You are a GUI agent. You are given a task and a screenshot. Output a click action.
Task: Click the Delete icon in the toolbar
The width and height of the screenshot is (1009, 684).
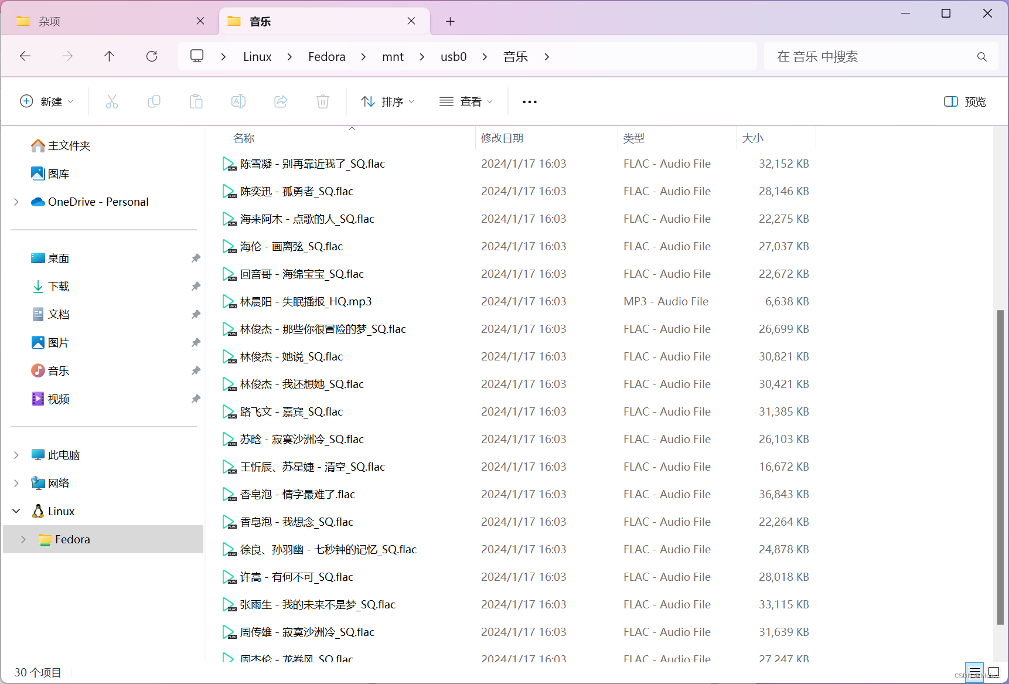[323, 101]
